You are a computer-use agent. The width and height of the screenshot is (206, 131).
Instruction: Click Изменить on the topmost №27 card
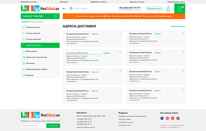158,34
